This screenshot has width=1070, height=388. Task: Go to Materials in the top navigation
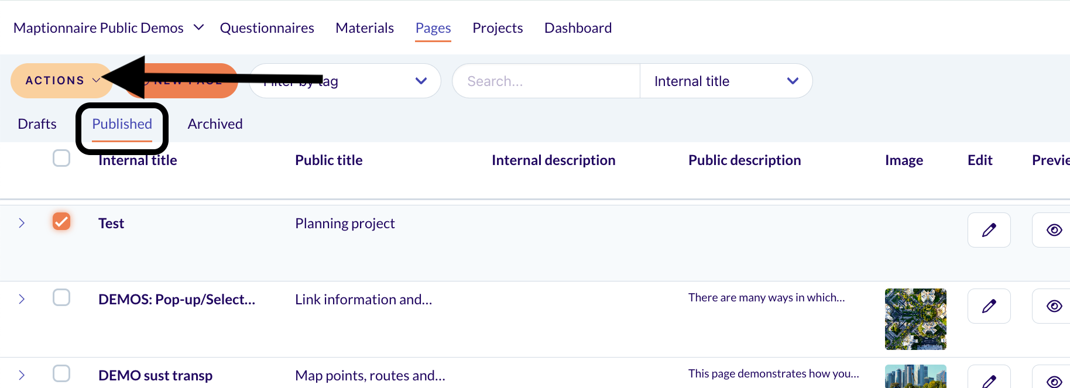point(365,28)
